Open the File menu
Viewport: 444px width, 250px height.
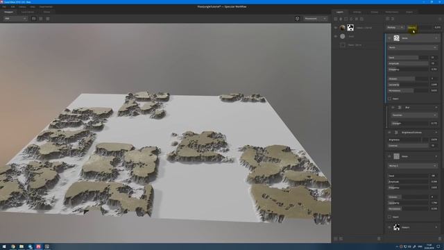[x=4, y=6]
